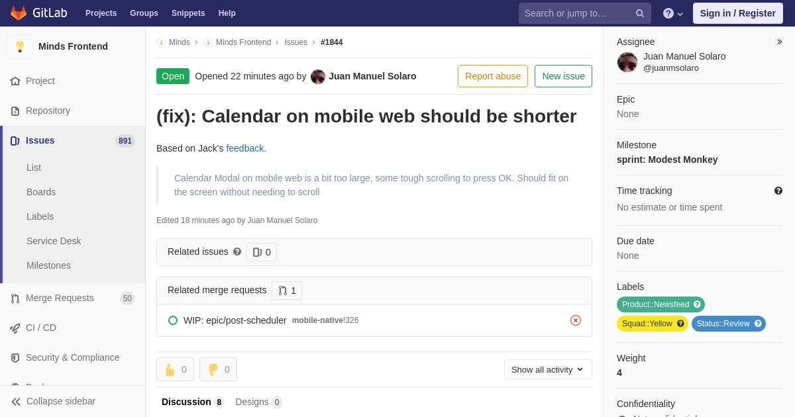This screenshot has width=795, height=417.
Task: Click the failed pipeline status icon
Action: tap(576, 320)
